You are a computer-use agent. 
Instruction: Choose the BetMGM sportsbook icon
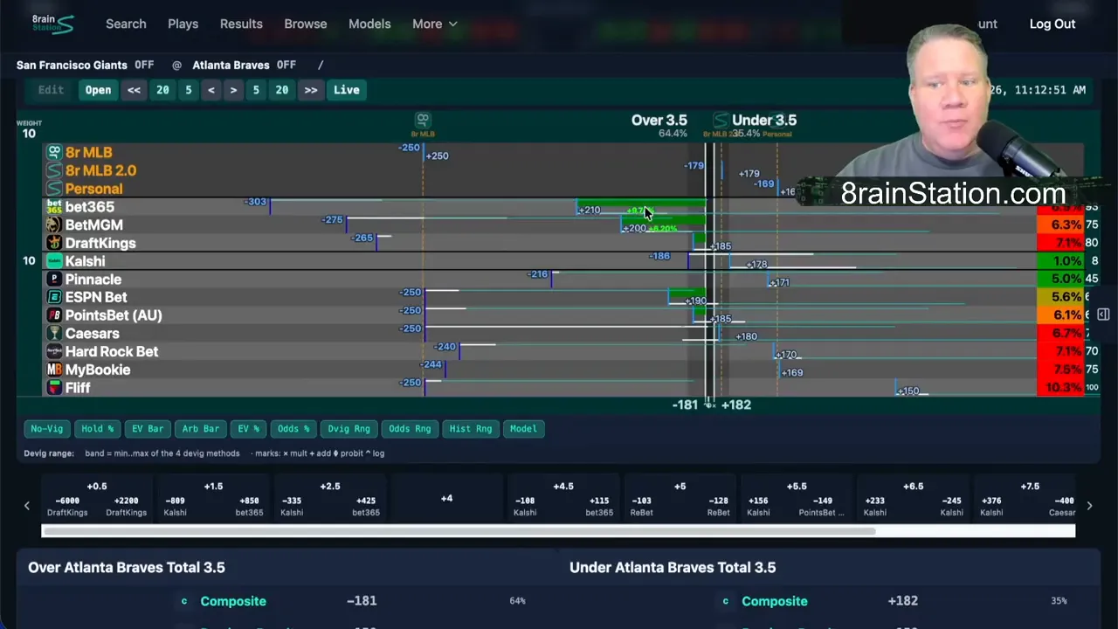pyautogui.click(x=54, y=225)
